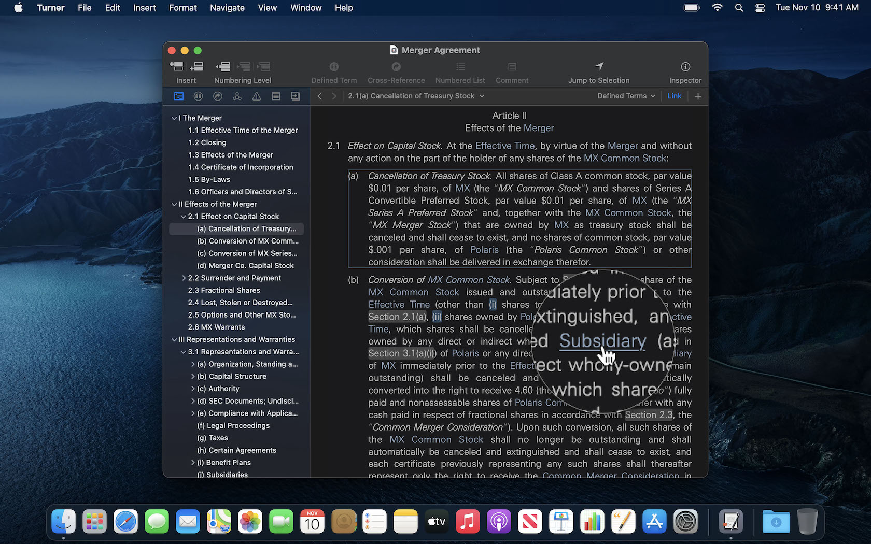The width and height of the screenshot is (871, 544).
Task: Decrease numbering level with the outdent icon
Action: click(x=223, y=66)
